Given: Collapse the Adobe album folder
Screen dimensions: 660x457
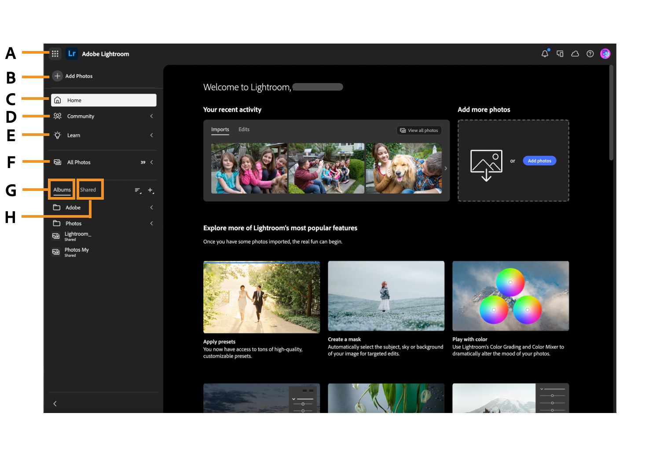Looking at the screenshot, I should click(151, 207).
